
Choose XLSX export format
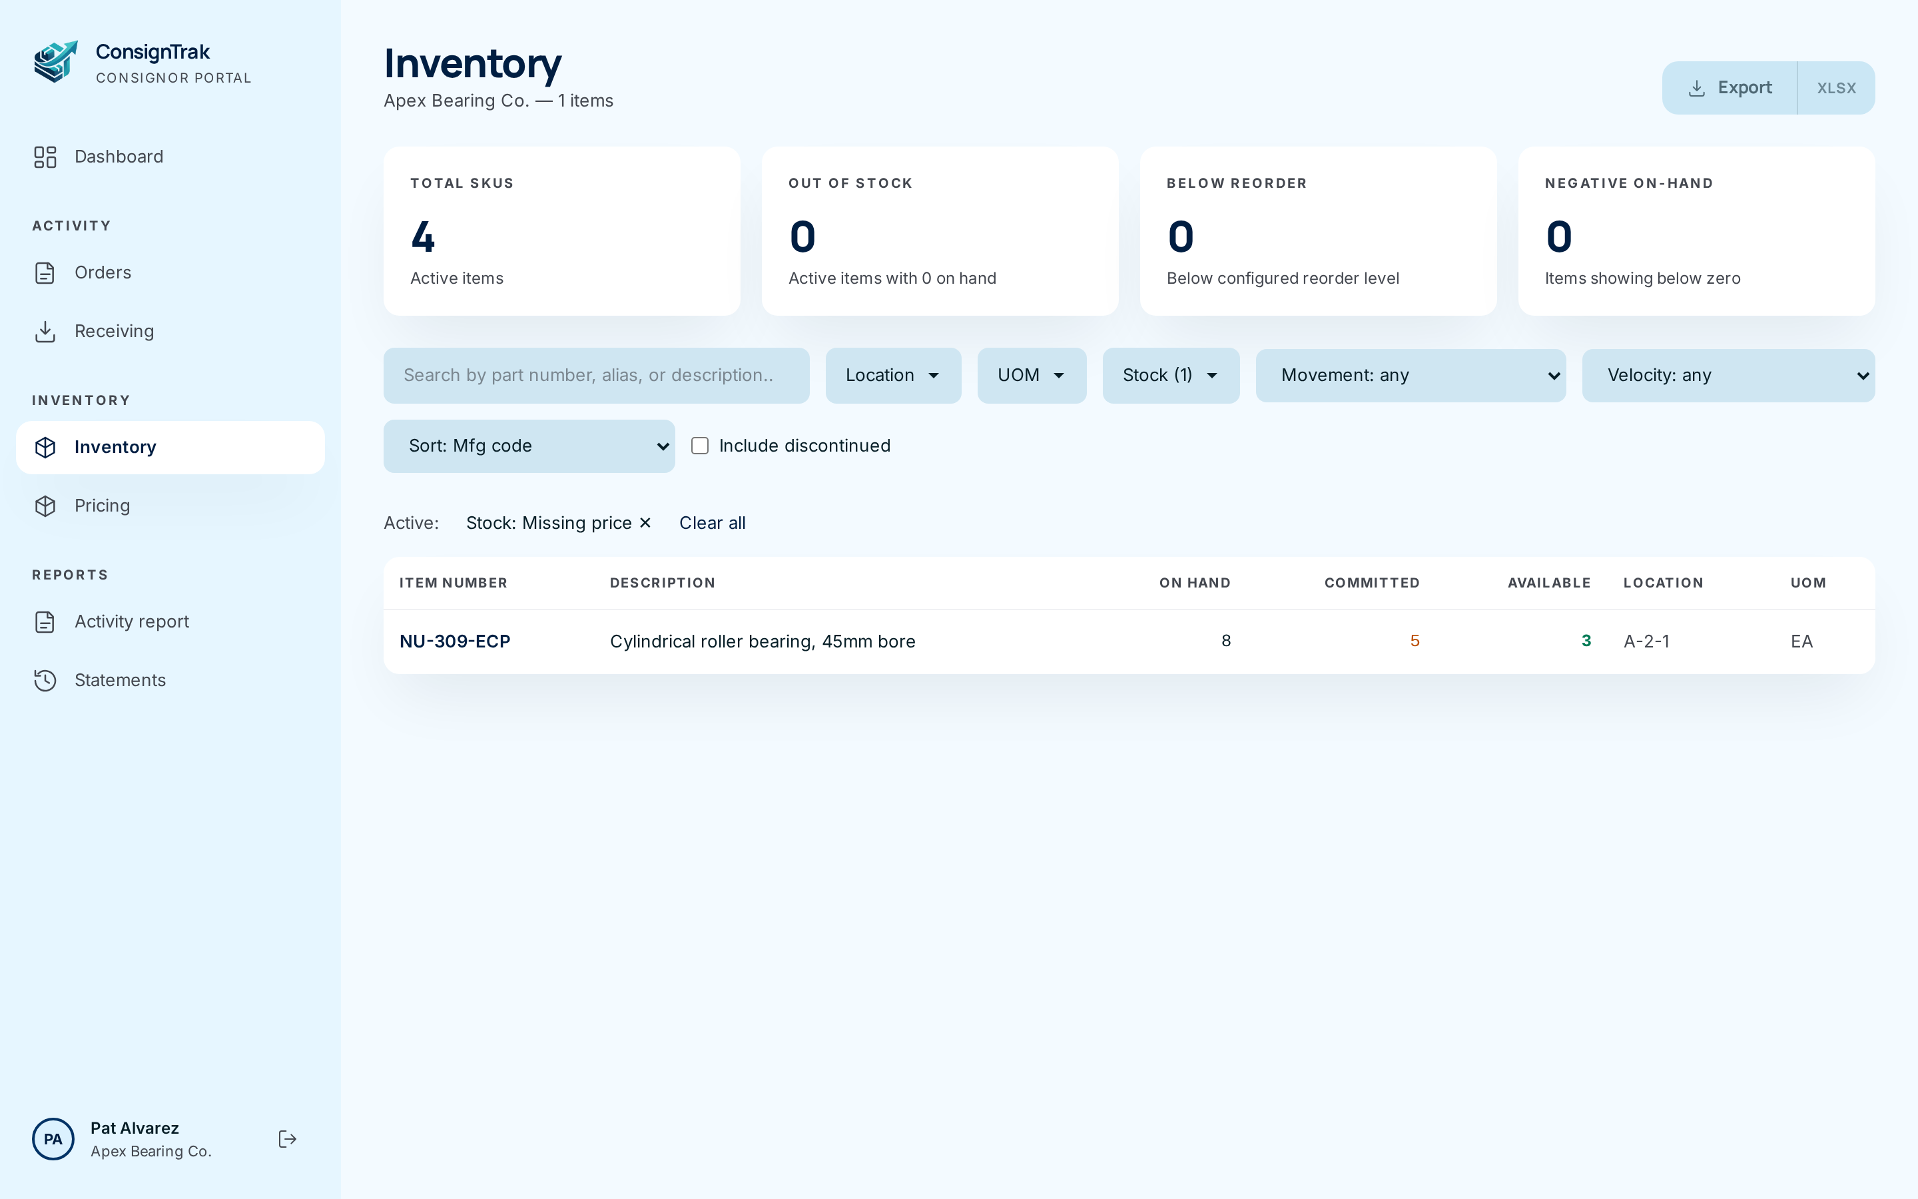click(x=1835, y=88)
